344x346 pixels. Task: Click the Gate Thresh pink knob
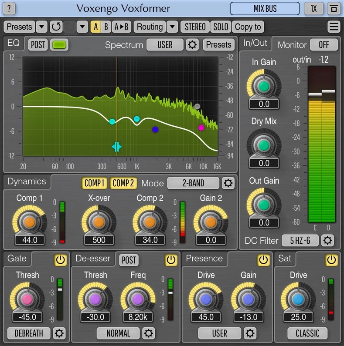pyautogui.click(x=27, y=299)
